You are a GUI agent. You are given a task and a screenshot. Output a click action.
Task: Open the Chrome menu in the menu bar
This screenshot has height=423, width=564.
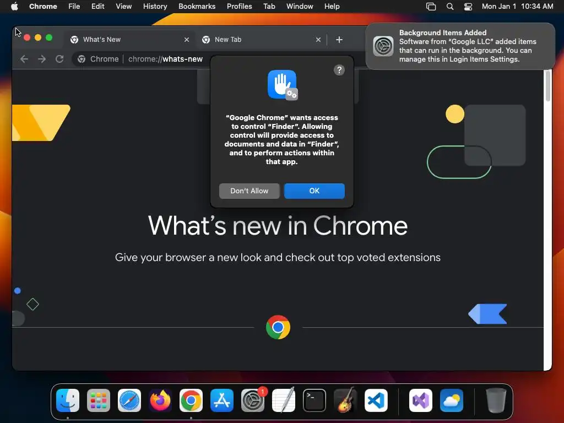43,6
